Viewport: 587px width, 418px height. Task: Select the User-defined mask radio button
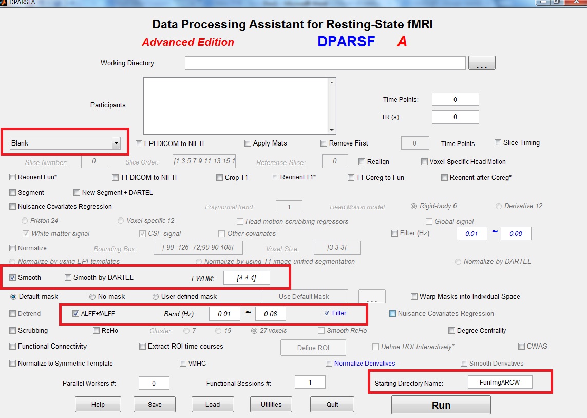(x=156, y=297)
